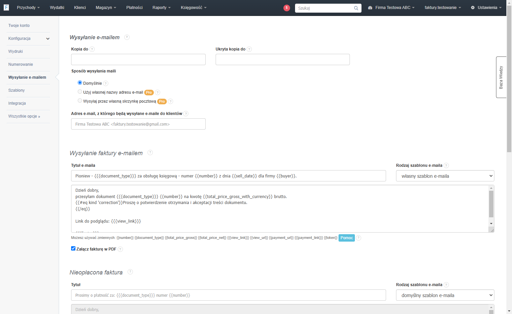
Task: Click the Kopia do input field
Action: (138, 59)
